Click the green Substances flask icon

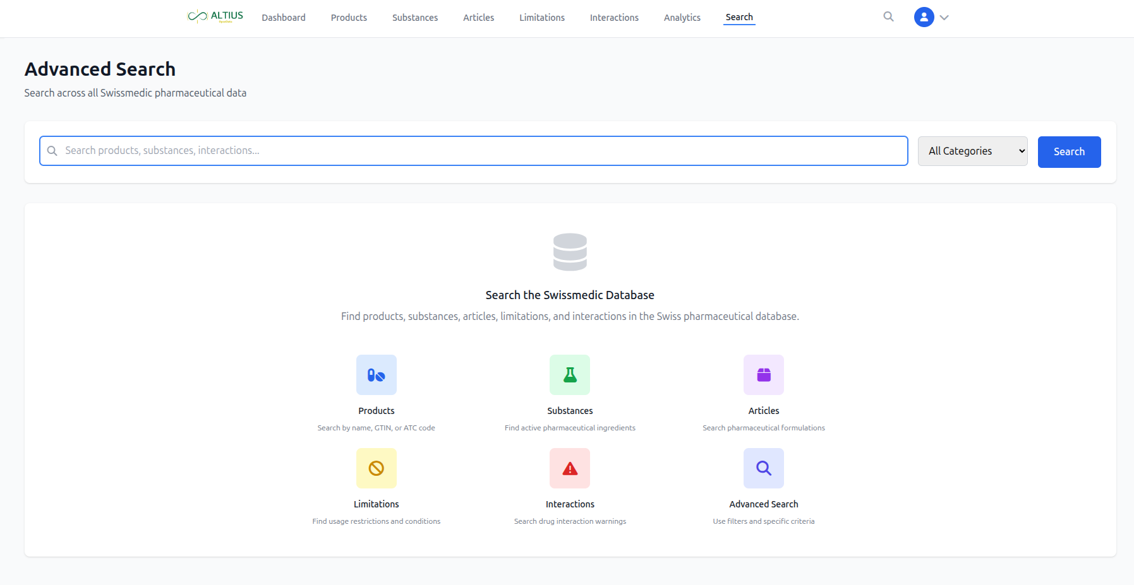570,375
